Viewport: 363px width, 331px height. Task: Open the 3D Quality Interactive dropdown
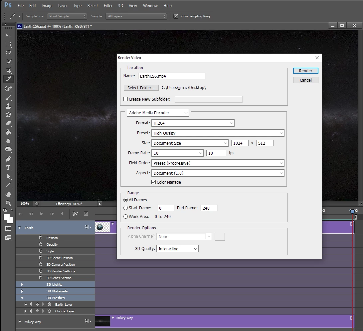(177, 249)
